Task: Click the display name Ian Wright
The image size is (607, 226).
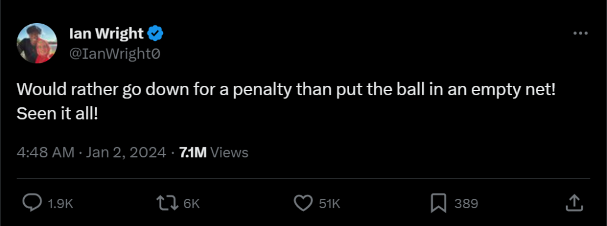Action: click(106, 34)
